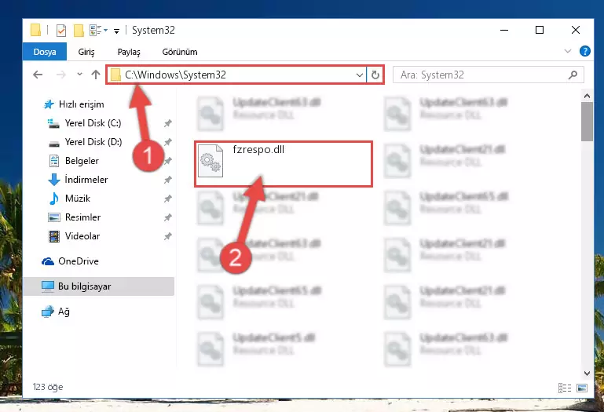This screenshot has height=412, width=604.
Task: Select Hızlı erişim in the navigation pane
Action: (x=81, y=104)
